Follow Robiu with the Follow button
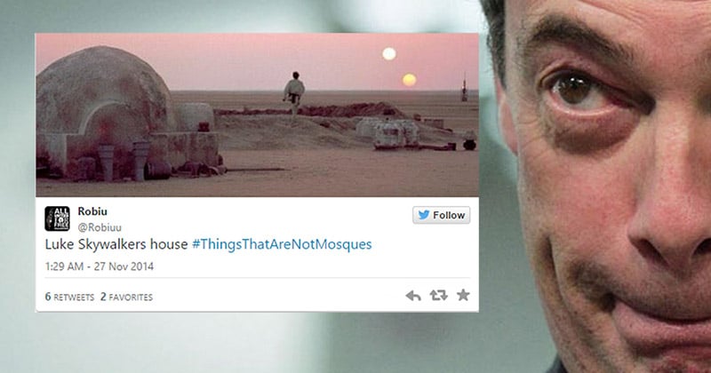711x373 pixels. coord(441,215)
